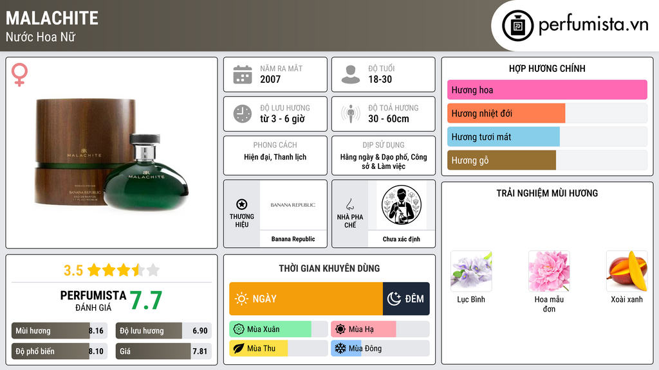This screenshot has width=659, height=370.
Task: Click the Phong cách section label
Action: point(275,145)
